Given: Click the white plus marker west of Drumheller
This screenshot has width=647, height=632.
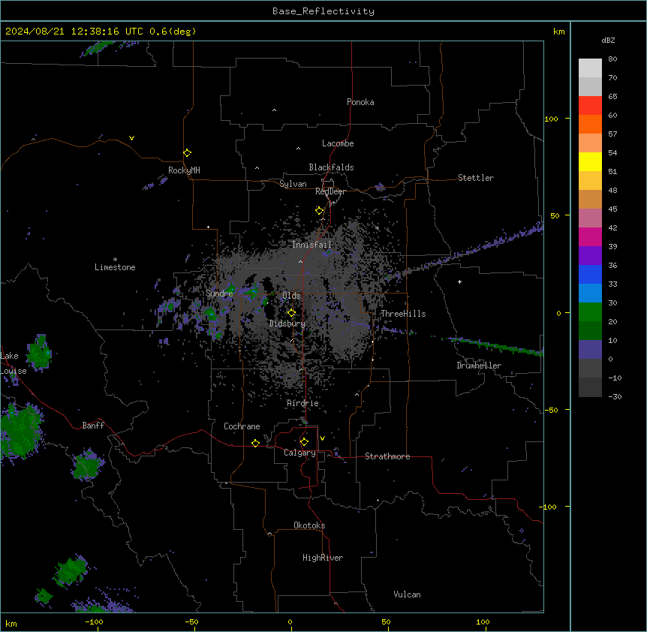Looking at the screenshot, I should [x=459, y=281].
